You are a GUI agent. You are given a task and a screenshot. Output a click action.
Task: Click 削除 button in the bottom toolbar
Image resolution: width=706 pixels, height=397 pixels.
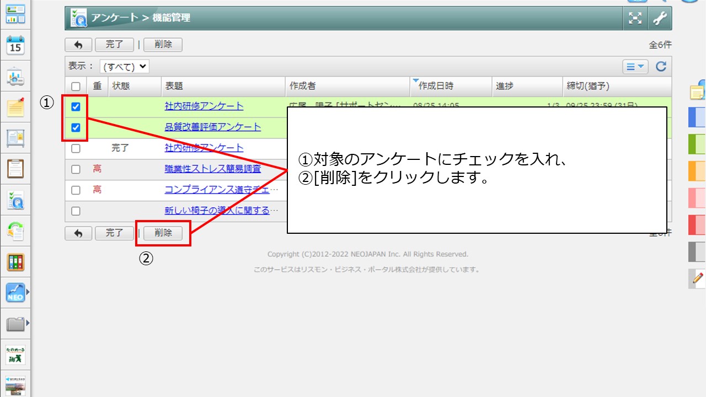[163, 233]
